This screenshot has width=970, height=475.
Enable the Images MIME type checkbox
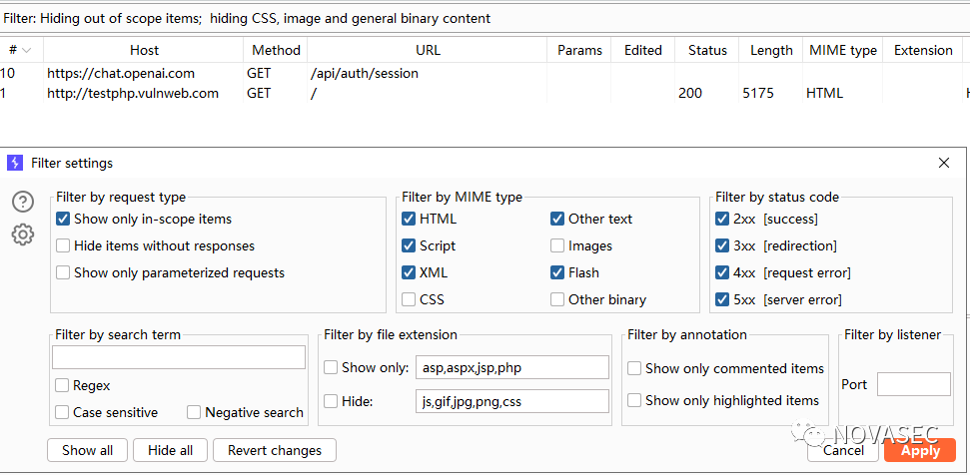557,245
